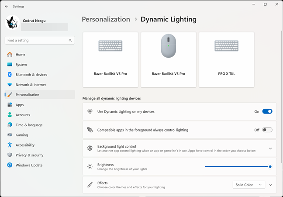The image size is (283, 197).
Task: Click 'Choose color themes and effects' description
Action: [x=131, y=187]
